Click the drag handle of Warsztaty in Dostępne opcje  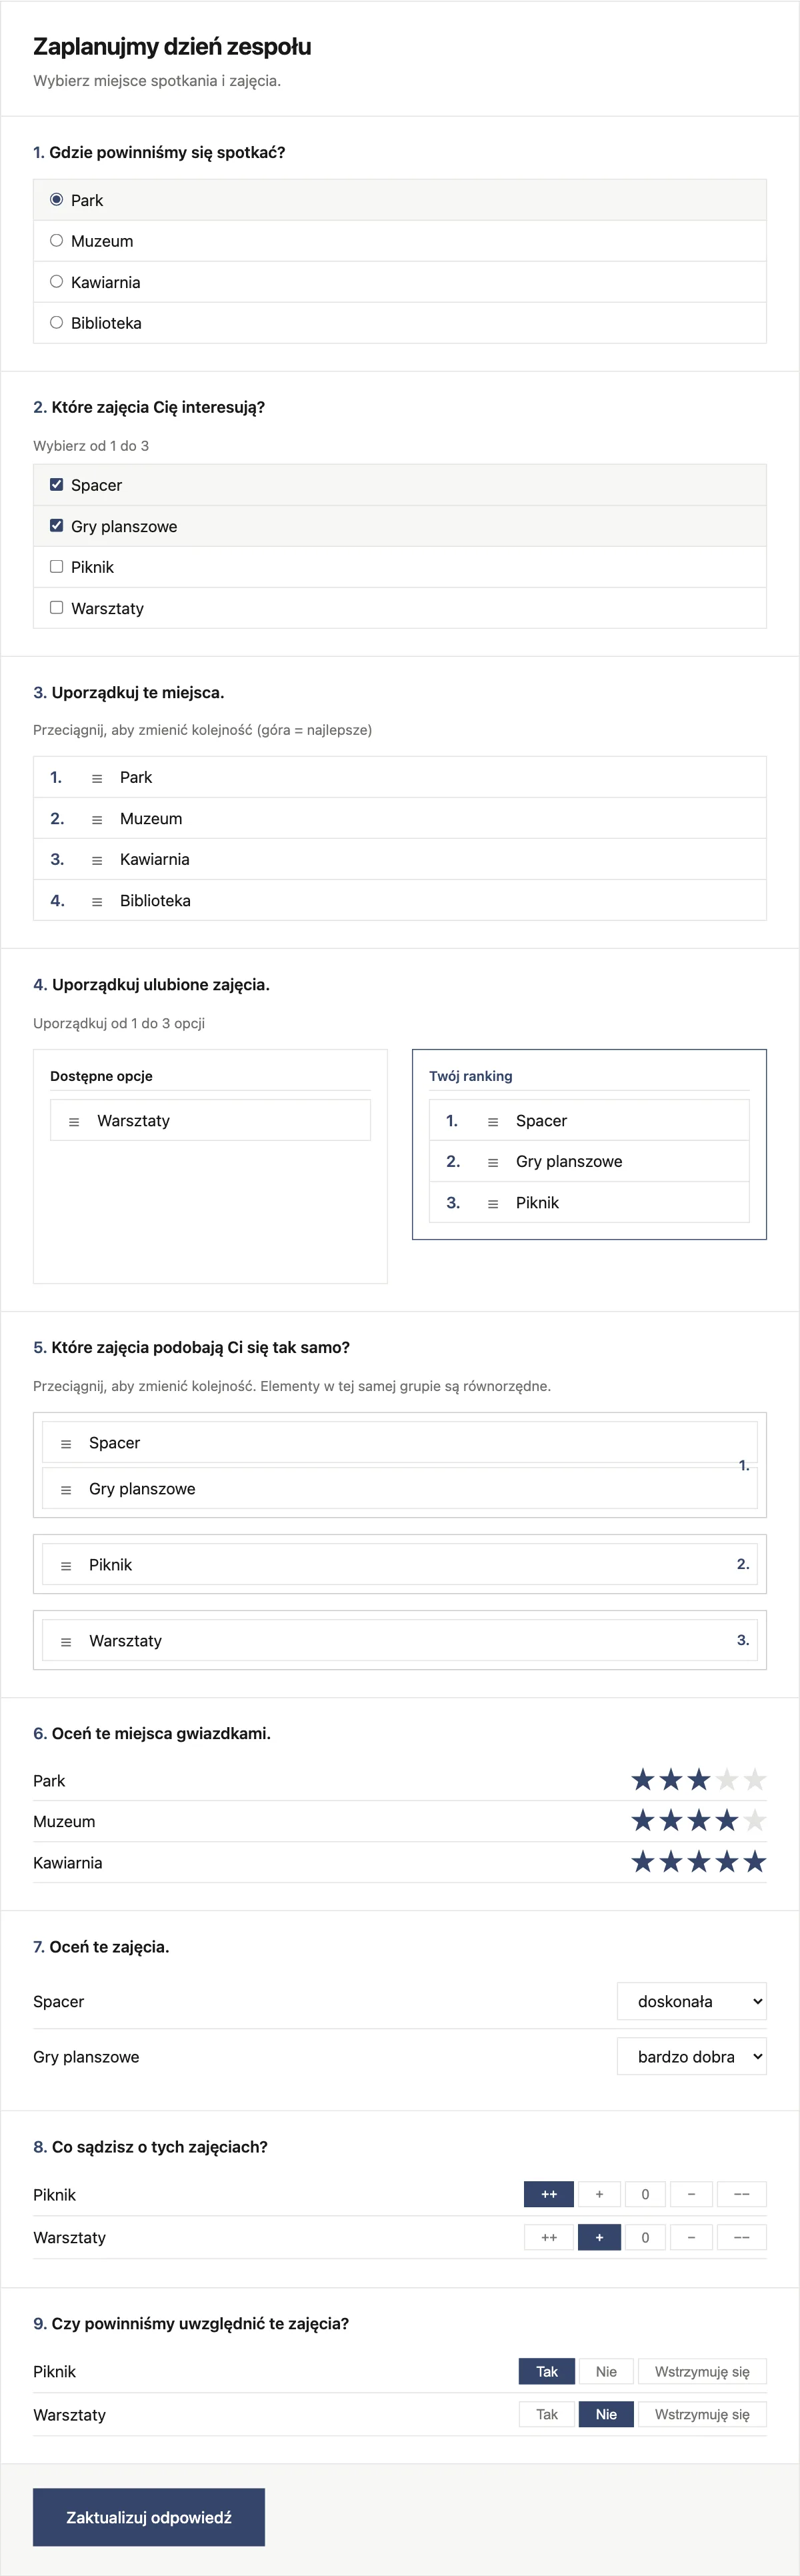74,1121
